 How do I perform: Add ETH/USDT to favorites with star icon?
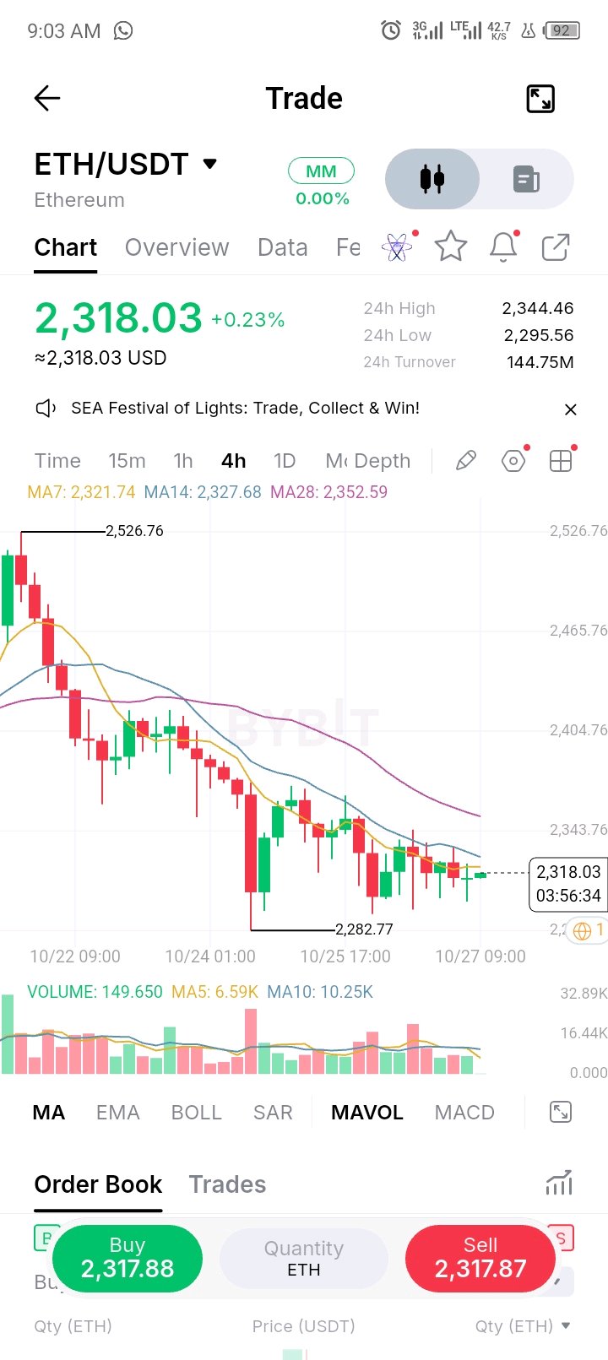pyautogui.click(x=451, y=247)
